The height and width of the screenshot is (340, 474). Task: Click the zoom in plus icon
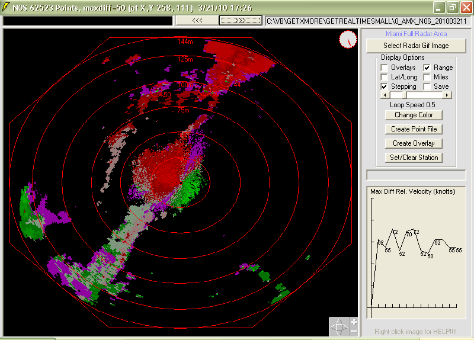(354, 322)
